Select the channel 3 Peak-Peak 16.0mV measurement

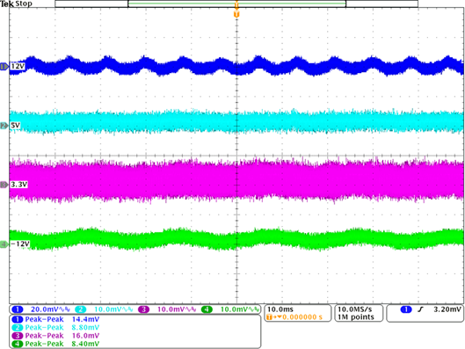[55, 336]
